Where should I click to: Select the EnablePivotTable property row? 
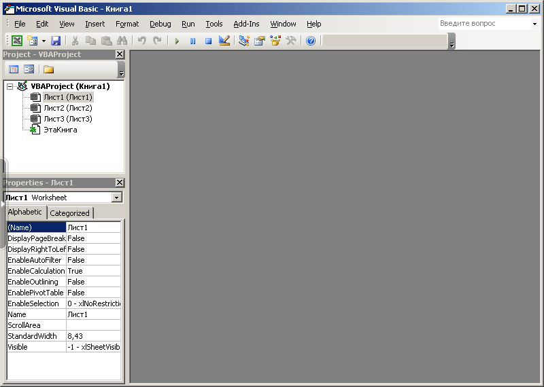tap(64, 293)
